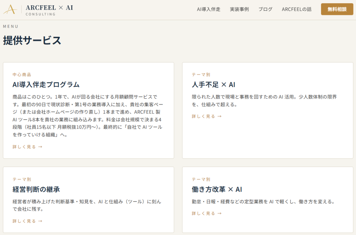Click the テーマ別 label above 経営判断の継承

coord(22,179)
